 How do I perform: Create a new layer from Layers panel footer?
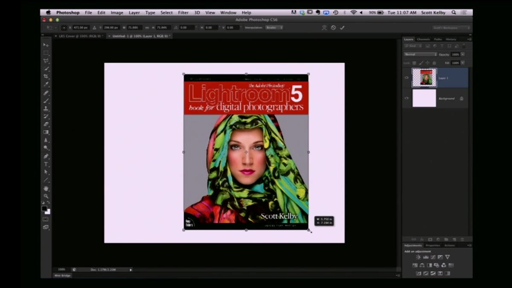pos(454,239)
